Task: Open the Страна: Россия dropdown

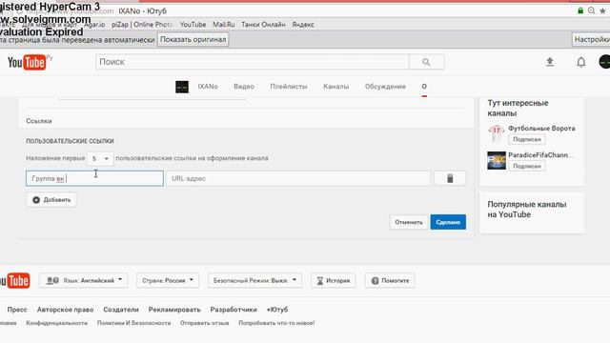Action: (168, 280)
